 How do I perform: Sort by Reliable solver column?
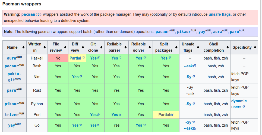click(x=150, y=47)
